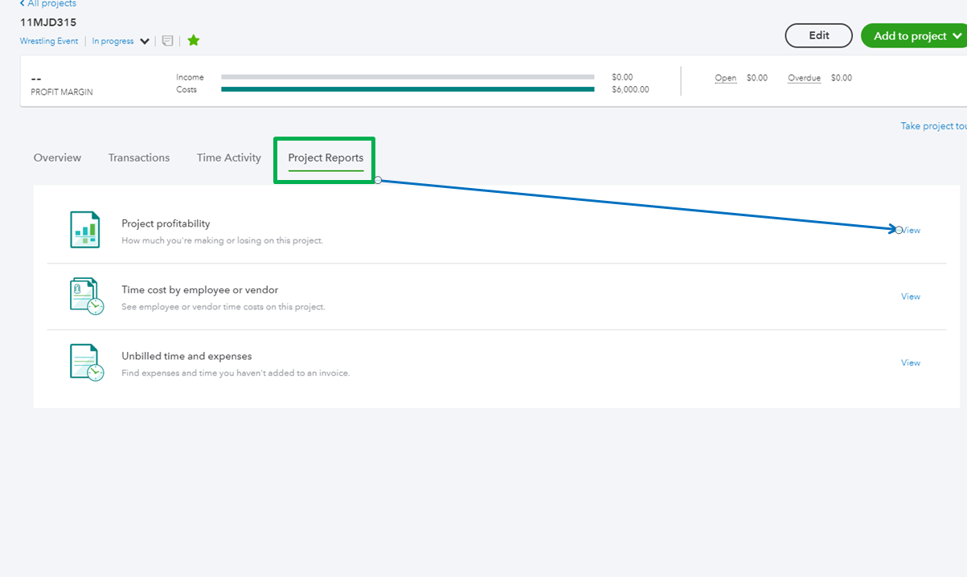Click the Take project tour link

(x=932, y=126)
